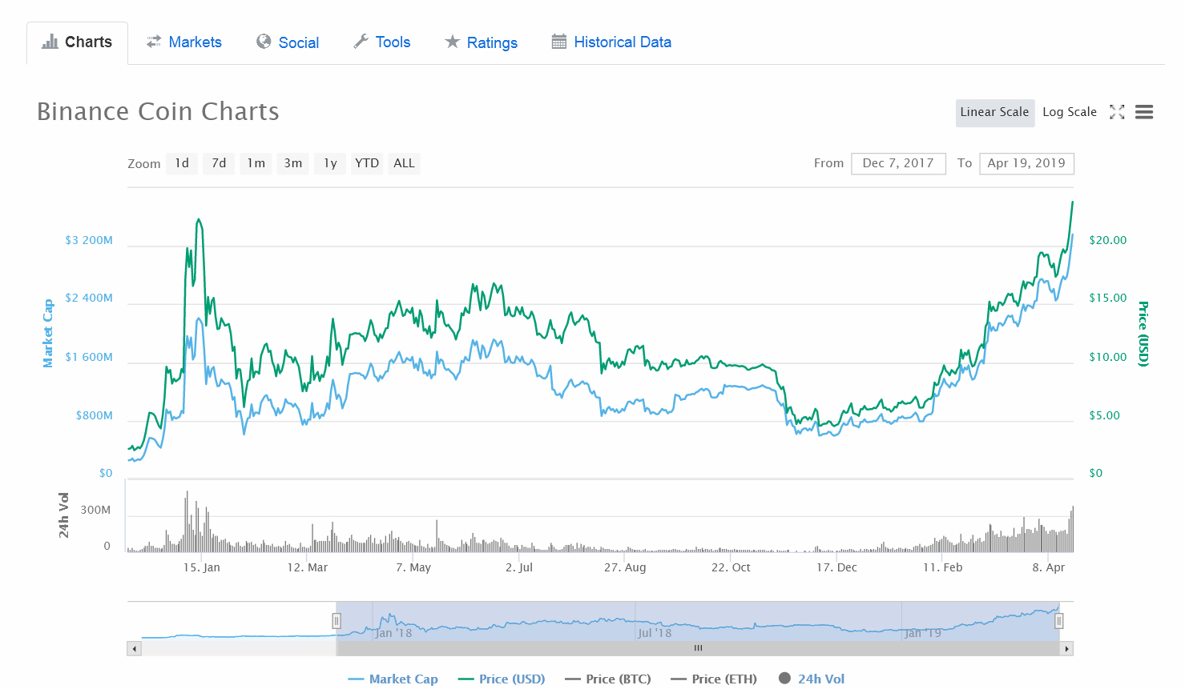Toggle Price (BTC) series in legend

(x=608, y=679)
